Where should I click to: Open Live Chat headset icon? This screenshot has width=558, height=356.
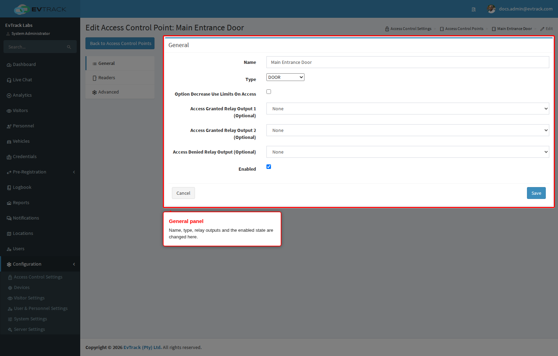coord(9,80)
